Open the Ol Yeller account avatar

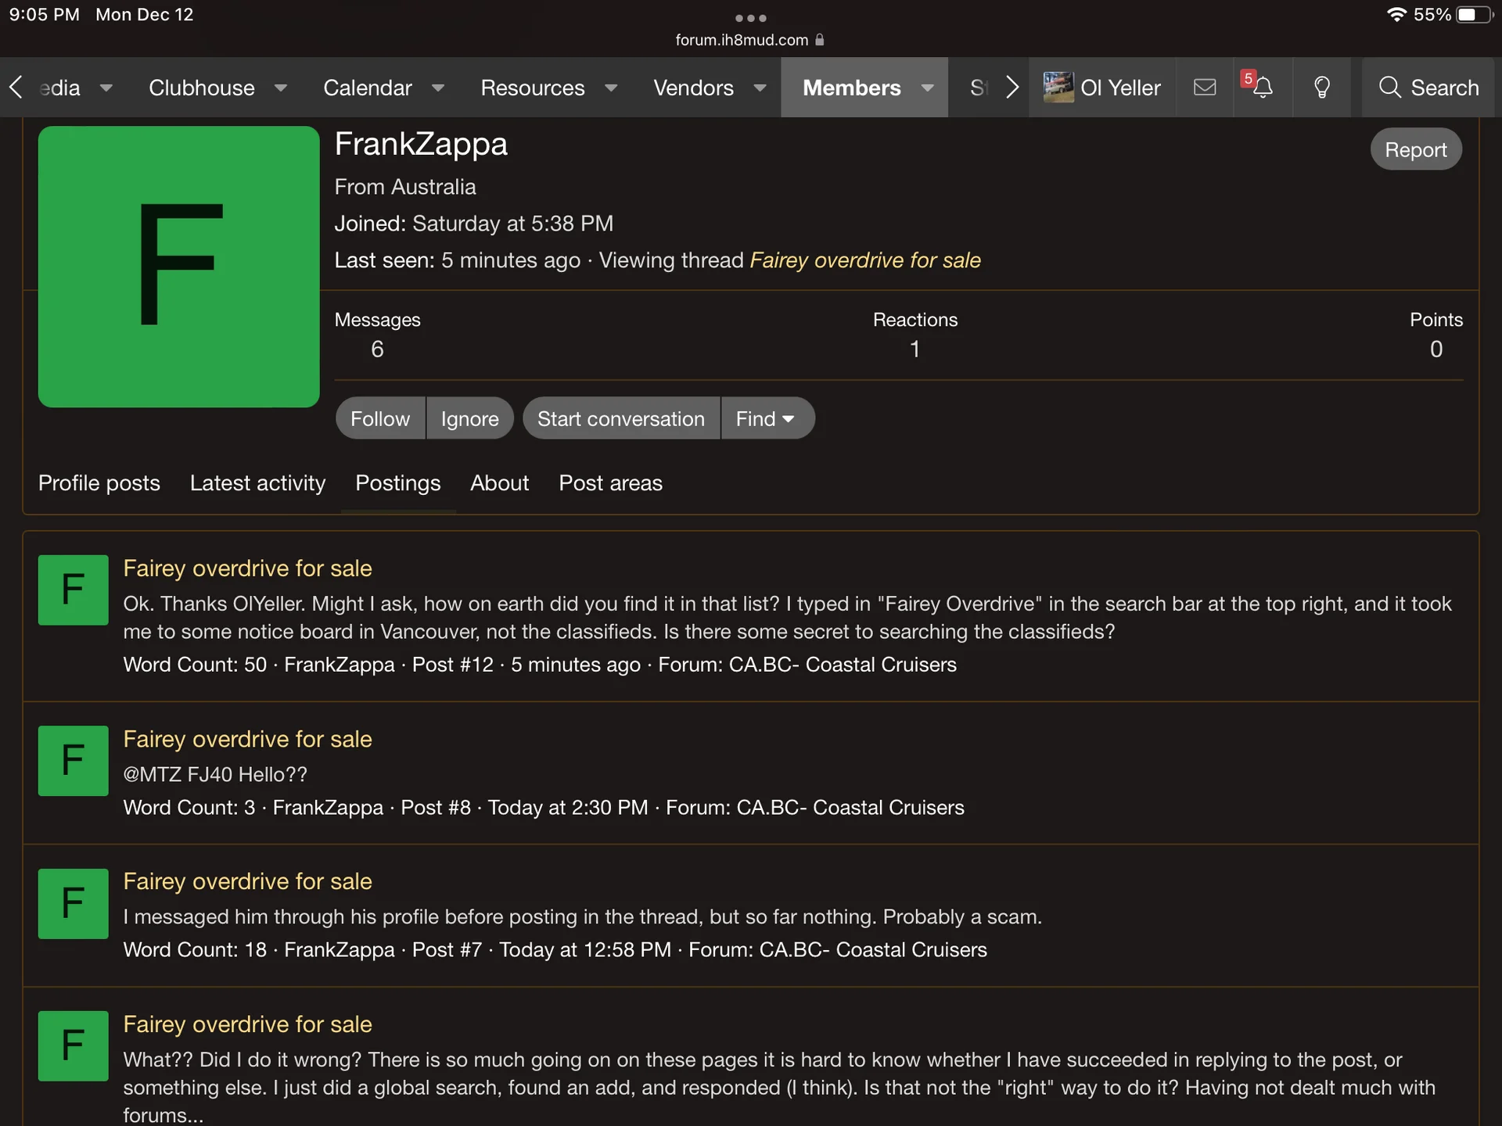(x=1058, y=88)
